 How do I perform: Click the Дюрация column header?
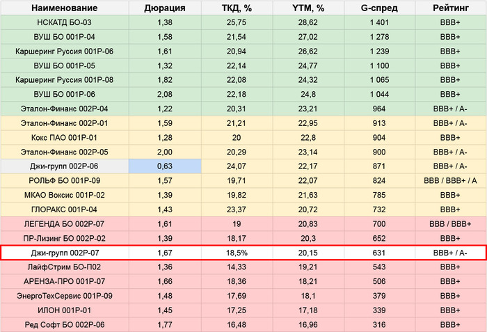coord(165,8)
